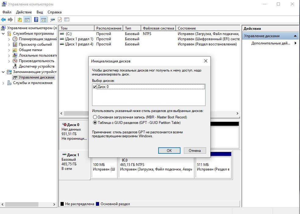The image size is (300, 214).
Task: Click the checklist settings toolbar icon
Action: [66, 19]
